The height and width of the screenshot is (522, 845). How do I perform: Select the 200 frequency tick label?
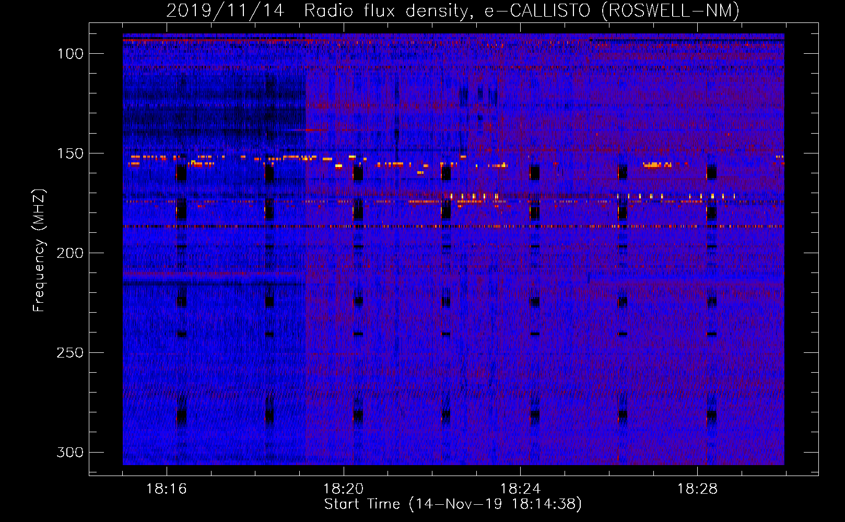click(x=70, y=253)
